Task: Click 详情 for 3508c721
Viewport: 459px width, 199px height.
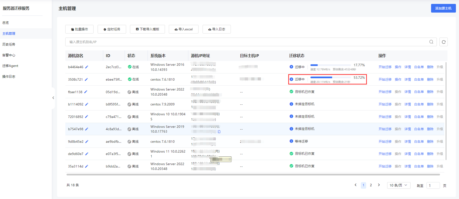Action: [x=407, y=80]
